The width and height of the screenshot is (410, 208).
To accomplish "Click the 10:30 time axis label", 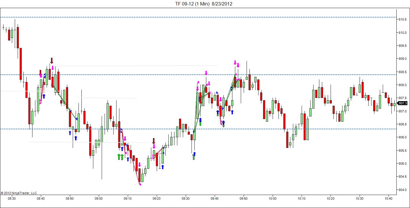I will tap(359, 198).
